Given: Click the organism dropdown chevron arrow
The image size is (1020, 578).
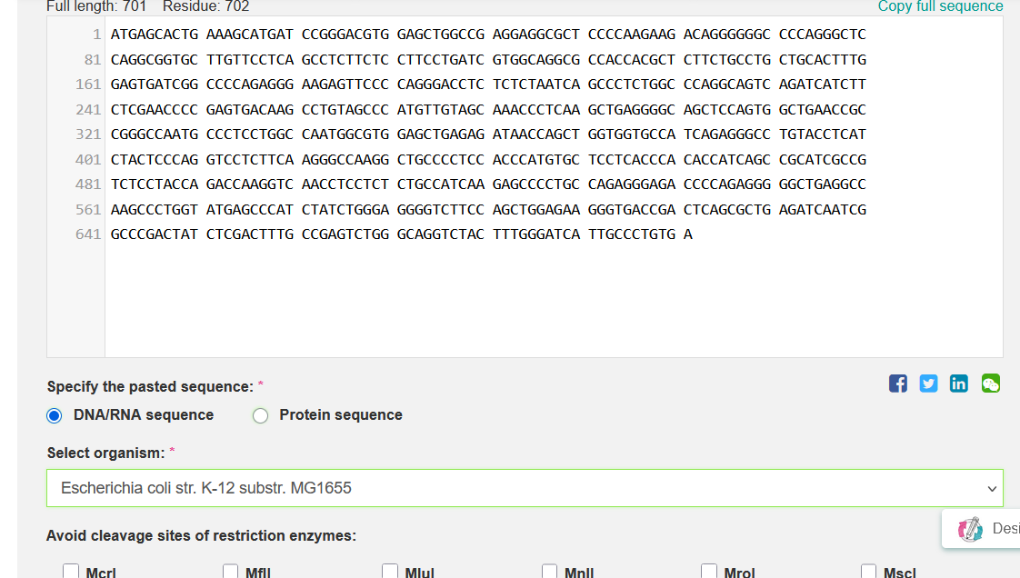Looking at the screenshot, I should (x=992, y=489).
